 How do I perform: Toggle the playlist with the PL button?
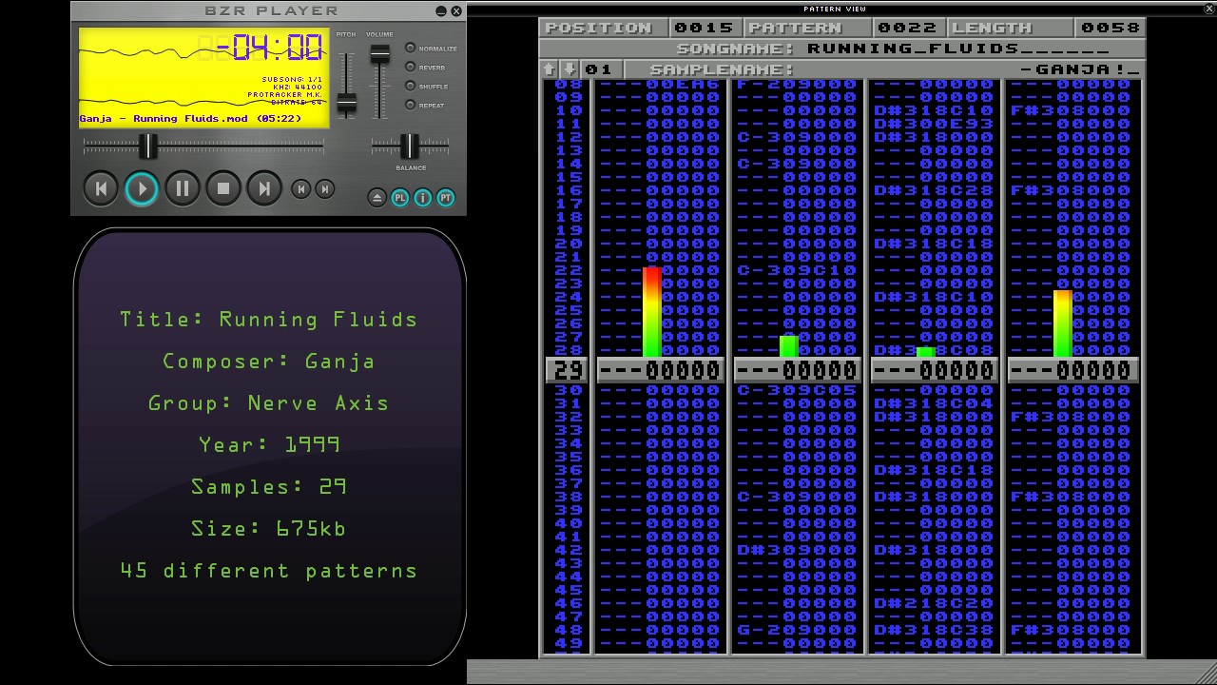click(400, 198)
